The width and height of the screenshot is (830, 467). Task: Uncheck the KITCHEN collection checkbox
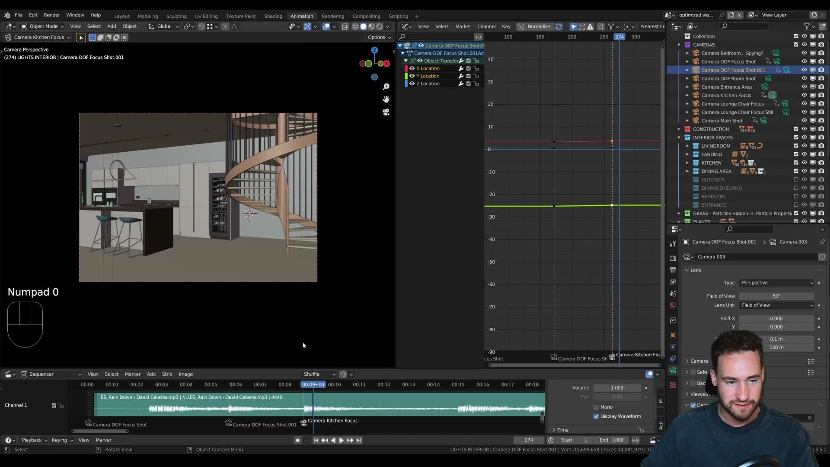click(796, 163)
